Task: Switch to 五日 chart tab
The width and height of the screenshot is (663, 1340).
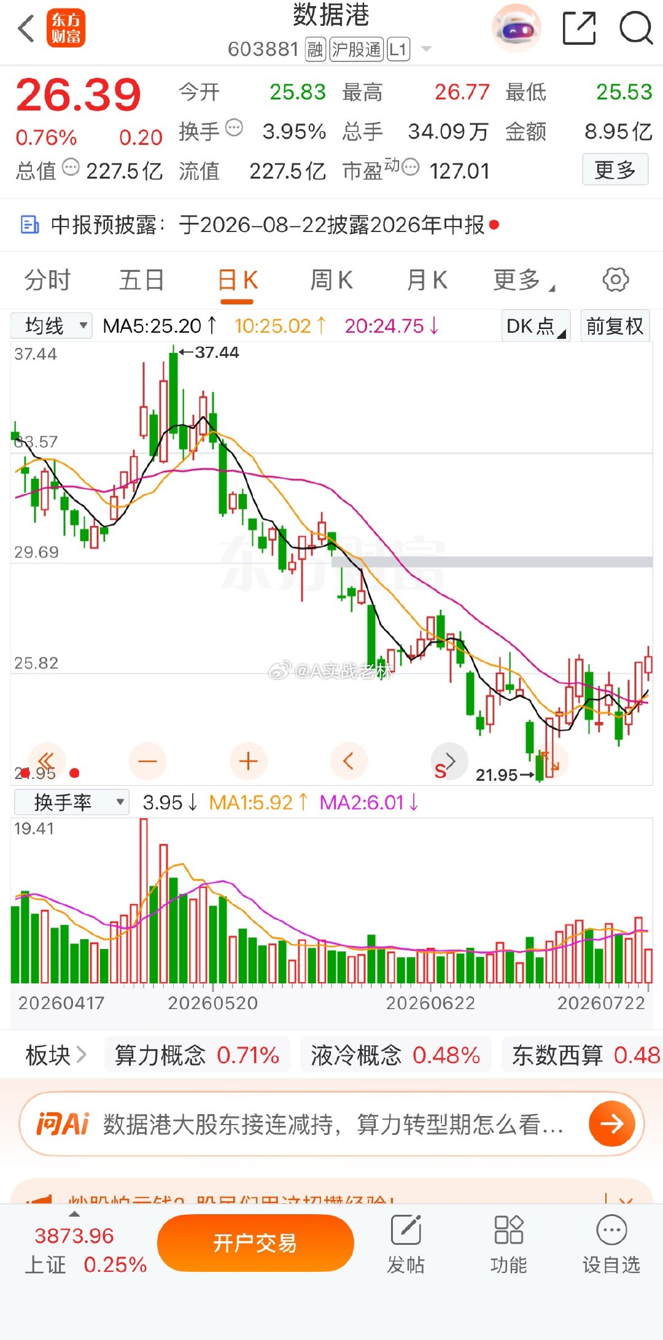Action: click(x=142, y=281)
